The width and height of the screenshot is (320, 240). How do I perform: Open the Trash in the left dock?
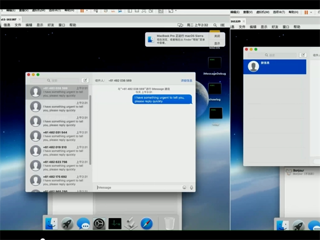click(169, 223)
